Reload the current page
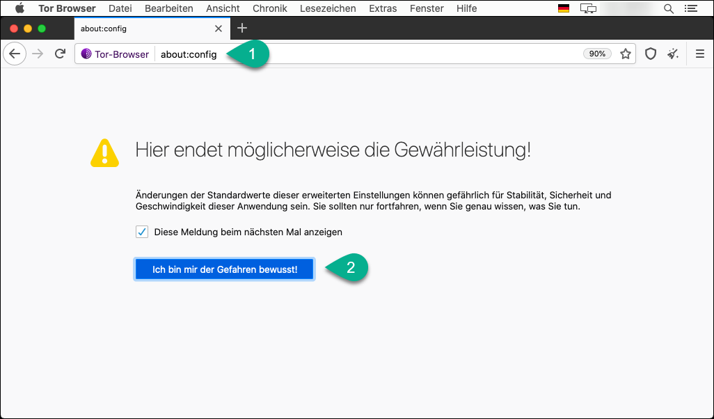Image resolution: width=714 pixels, height=419 pixels. click(x=60, y=54)
